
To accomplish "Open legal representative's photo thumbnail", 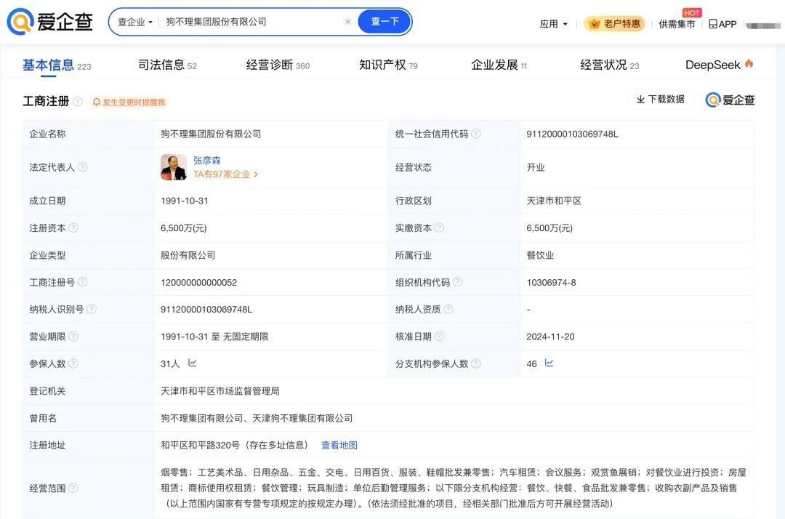I will coord(174,167).
